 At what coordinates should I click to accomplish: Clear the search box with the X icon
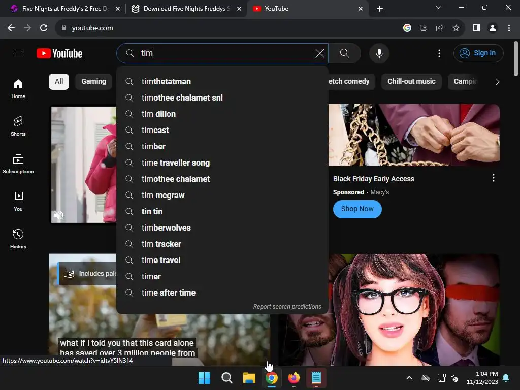coord(320,53)
